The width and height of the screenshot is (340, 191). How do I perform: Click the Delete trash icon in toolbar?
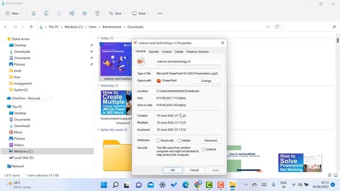pyautogui.click(x=97, y=13)
